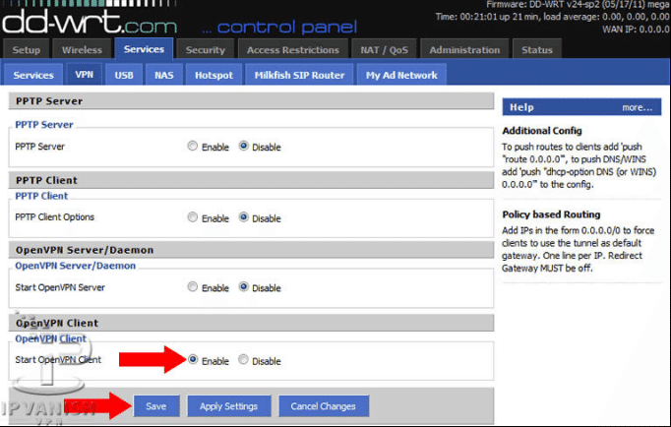Click the Save button

155,406
